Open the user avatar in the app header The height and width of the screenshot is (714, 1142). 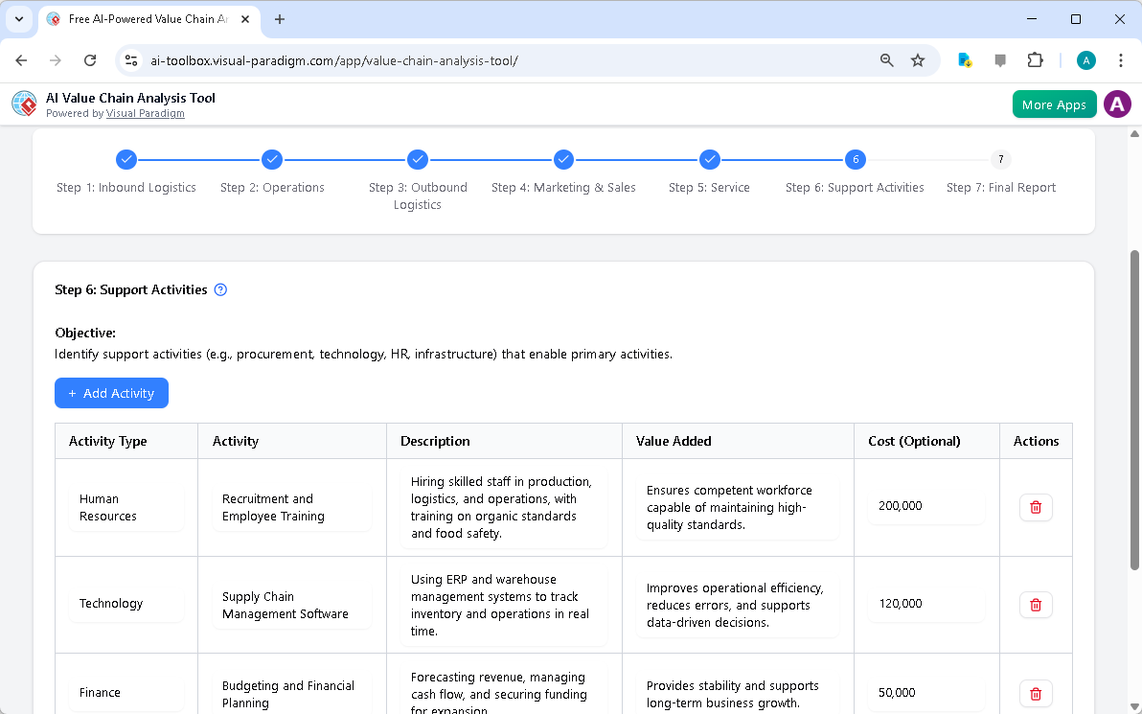point(1117,104)
